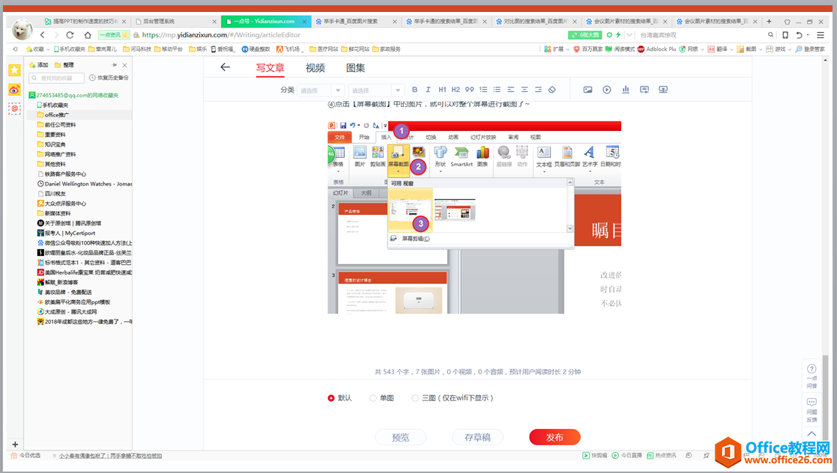Select the chart insertion icon
Viewport: 837px width, 473px height.
pos(626,89)
